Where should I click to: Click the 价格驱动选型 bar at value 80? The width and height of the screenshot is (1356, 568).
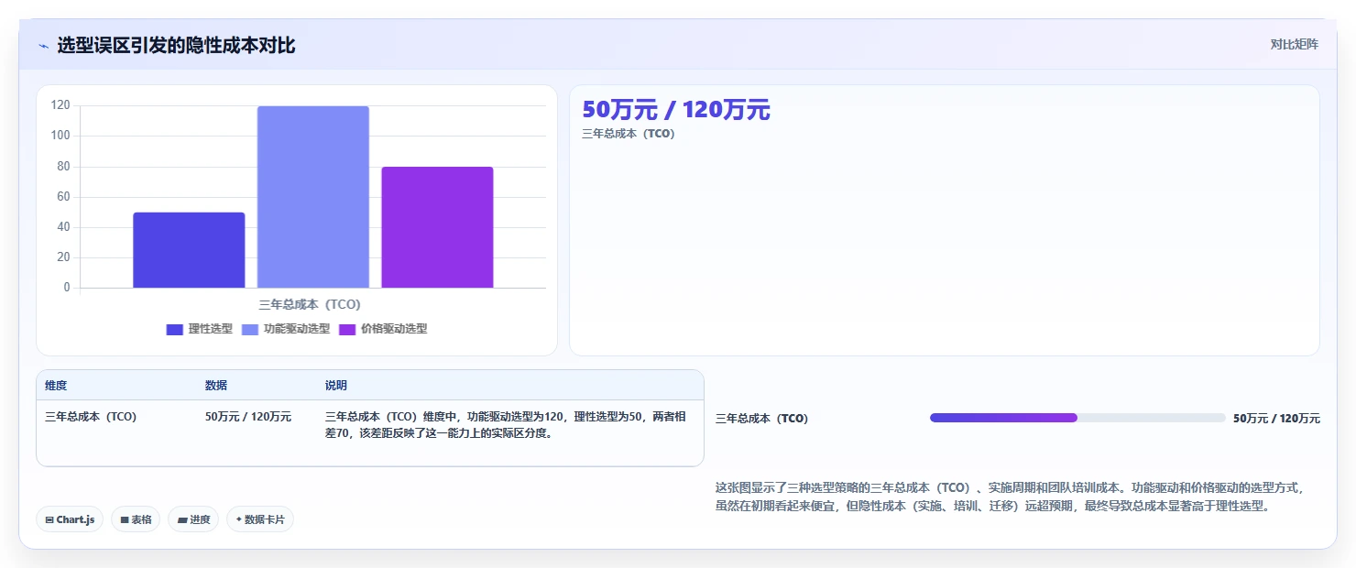coord(437,227)
